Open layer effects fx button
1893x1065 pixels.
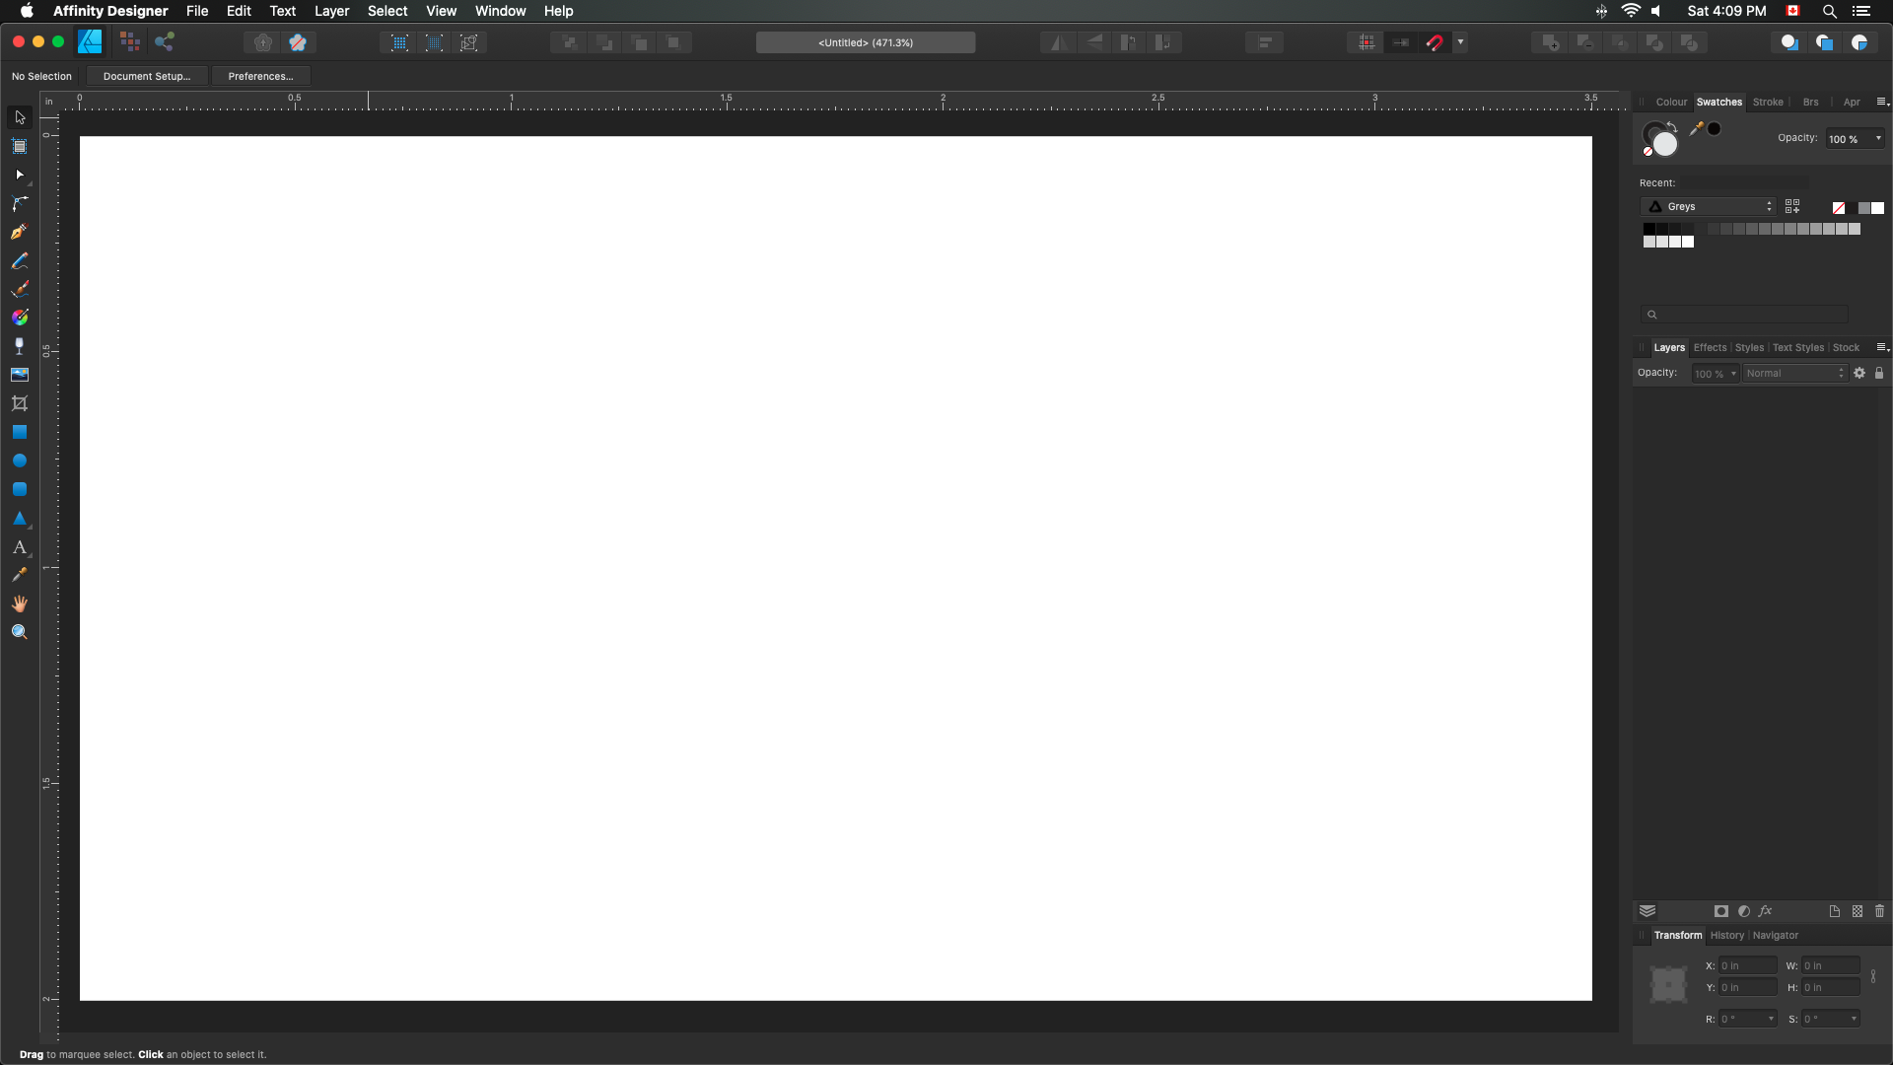(1766, 911)
